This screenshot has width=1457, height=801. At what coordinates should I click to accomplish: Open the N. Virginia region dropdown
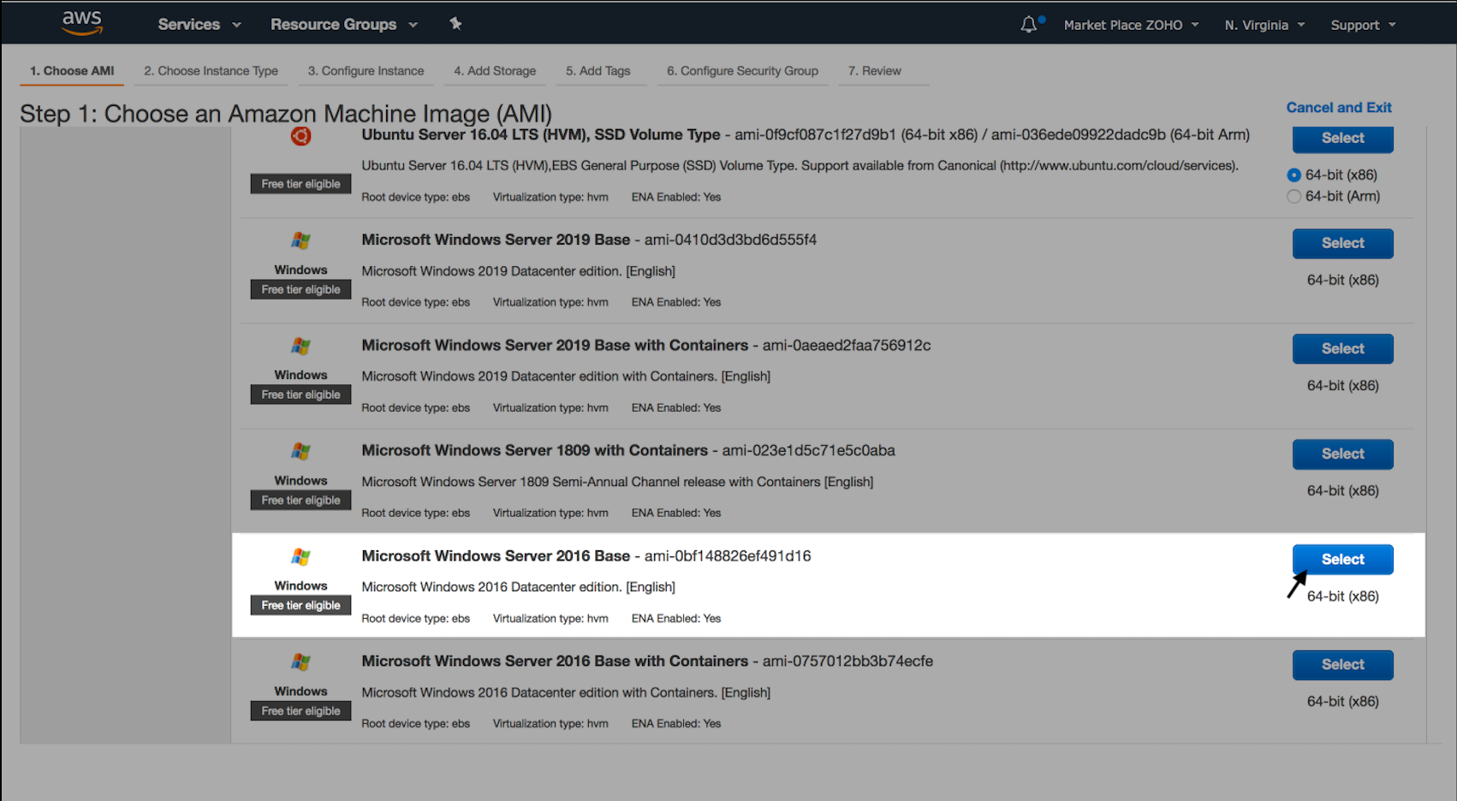tap(1264, 25)
